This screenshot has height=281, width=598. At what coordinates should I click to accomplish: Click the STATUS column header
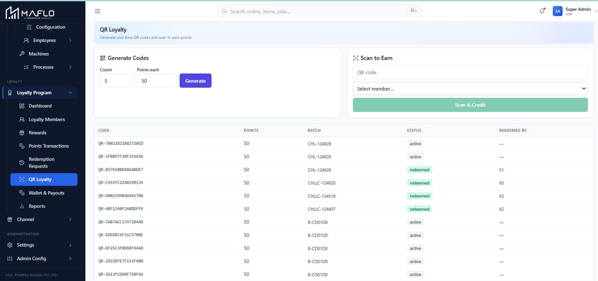(414, 131)
